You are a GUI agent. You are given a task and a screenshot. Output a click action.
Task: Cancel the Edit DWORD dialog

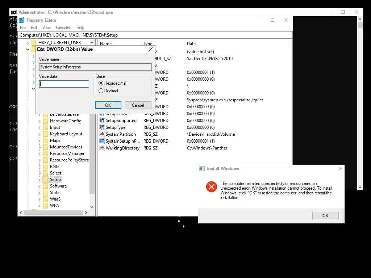pos(138,105)
